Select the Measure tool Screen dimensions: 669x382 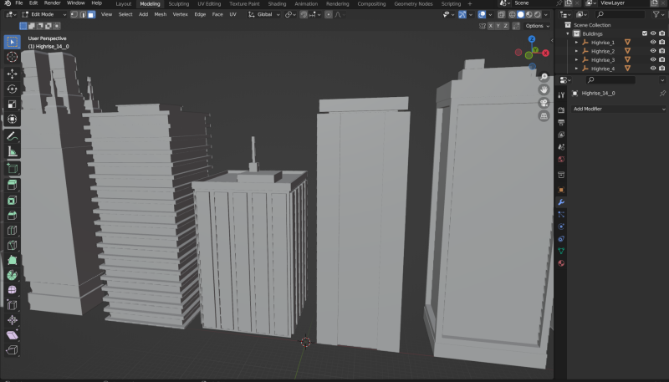[x=12, y=151]
